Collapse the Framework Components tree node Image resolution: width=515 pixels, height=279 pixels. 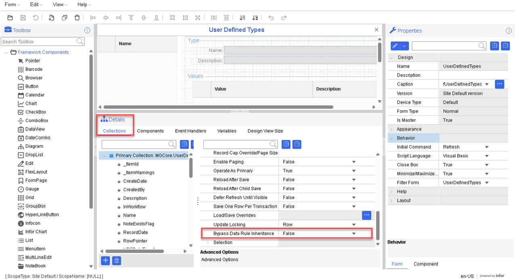coord(6,52)
